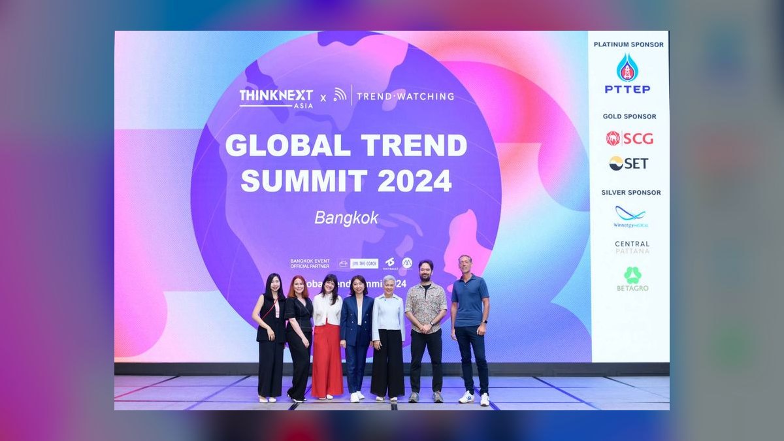Viewport: 784px width, 441px height.
Task: Select the italic 'Bangkok' text
Action: pos(346,218)
